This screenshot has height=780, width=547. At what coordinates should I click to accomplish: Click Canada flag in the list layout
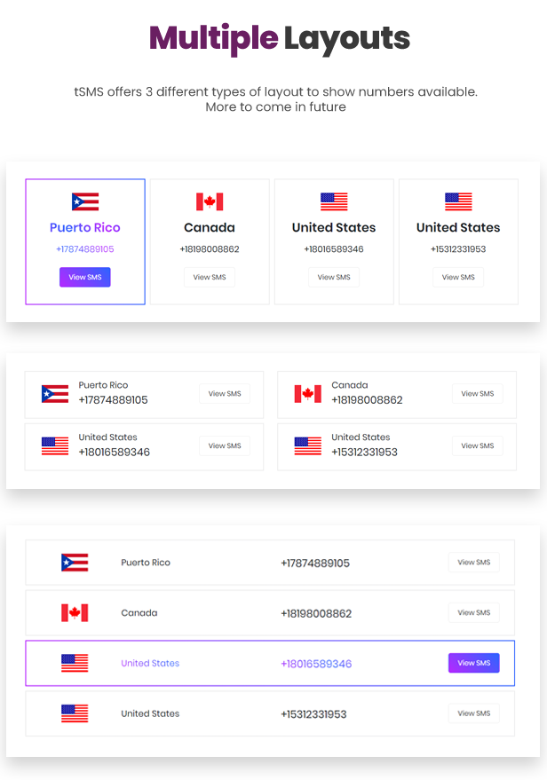(x=75, y=613)
